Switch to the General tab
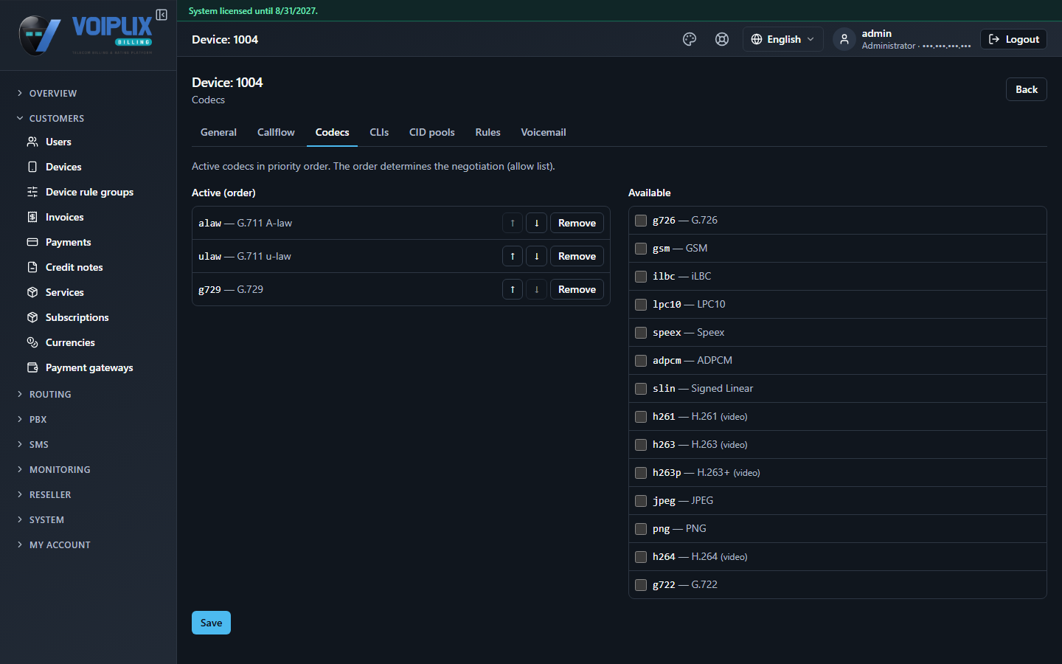The width and height of the screenshot is (1062, 664). pos(218,132)
